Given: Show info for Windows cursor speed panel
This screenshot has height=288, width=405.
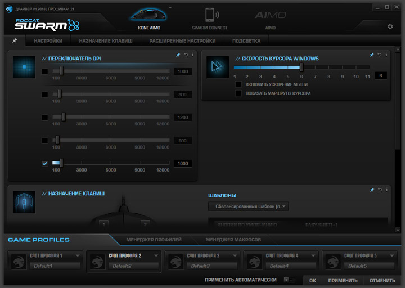Looking at the screenshot, I should (386, 55).
